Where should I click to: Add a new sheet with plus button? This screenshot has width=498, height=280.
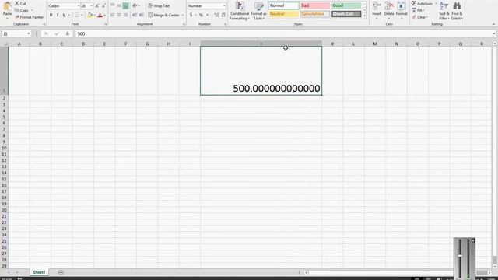(61, 272)
